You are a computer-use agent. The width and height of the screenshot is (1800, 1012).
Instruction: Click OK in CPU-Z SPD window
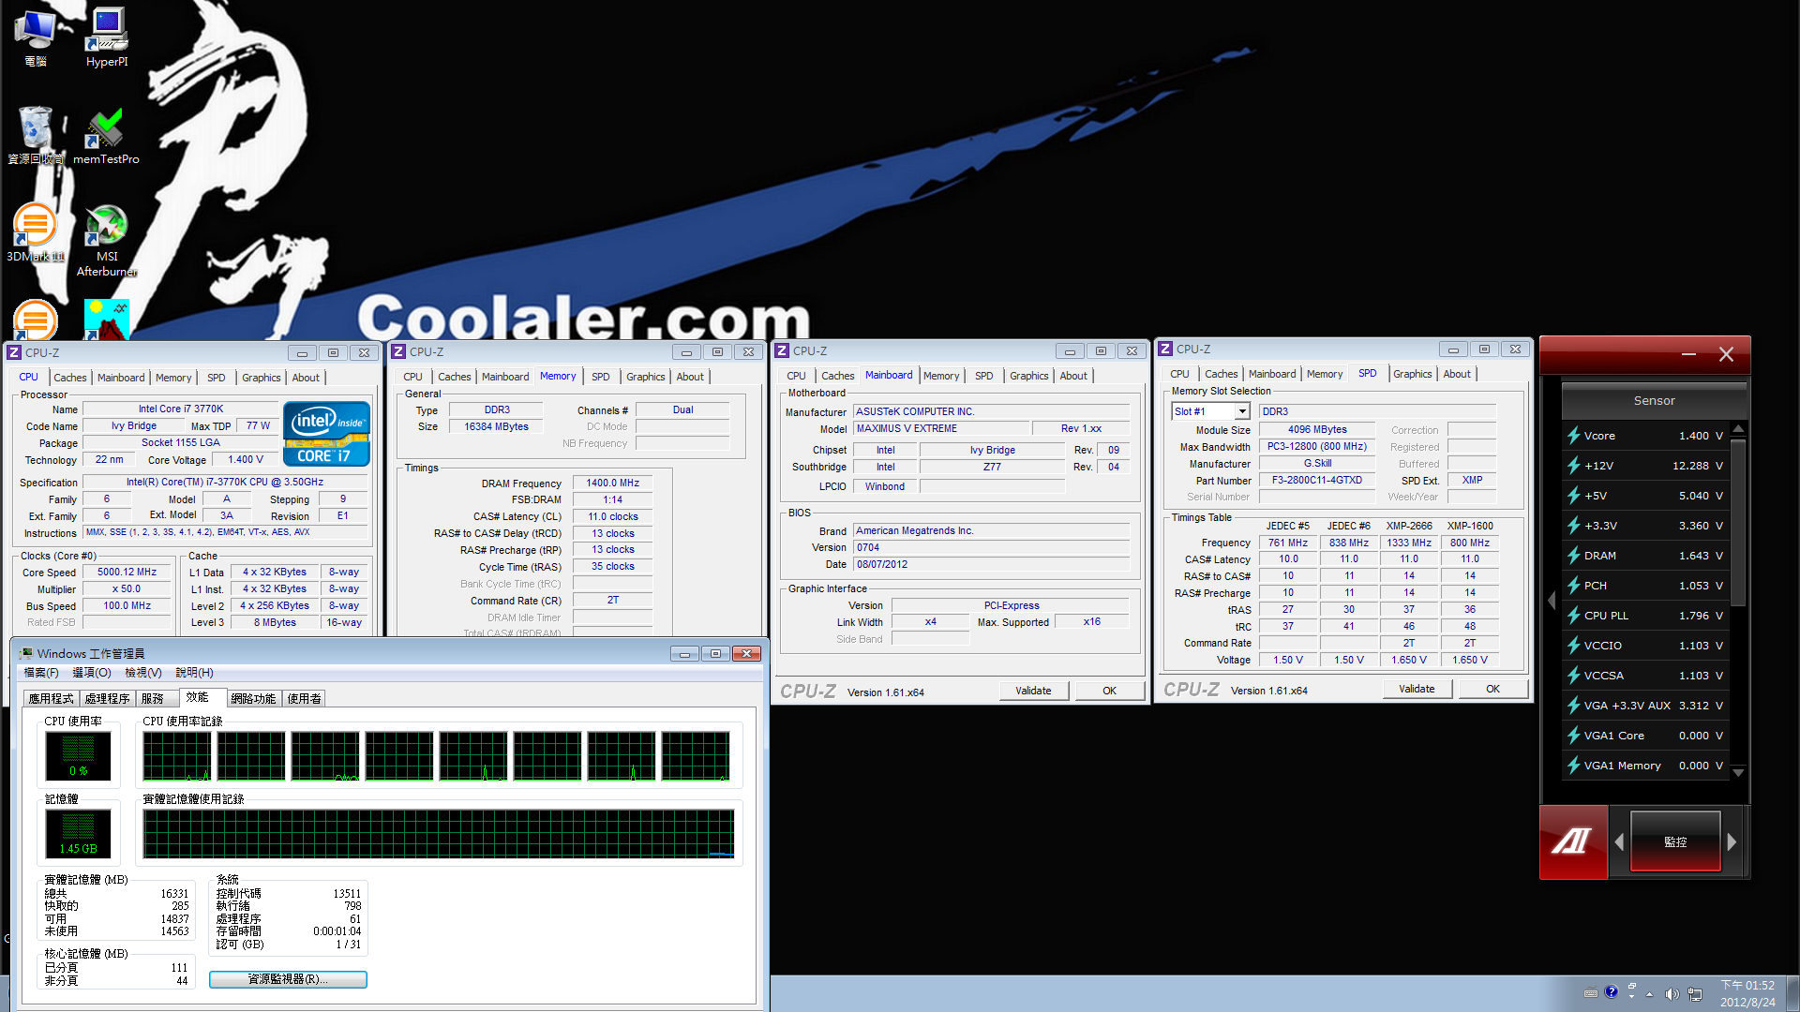click(1492, 689)
